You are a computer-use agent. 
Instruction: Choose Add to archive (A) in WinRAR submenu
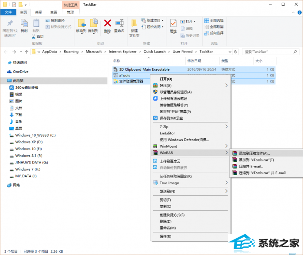tap(267, 153)
